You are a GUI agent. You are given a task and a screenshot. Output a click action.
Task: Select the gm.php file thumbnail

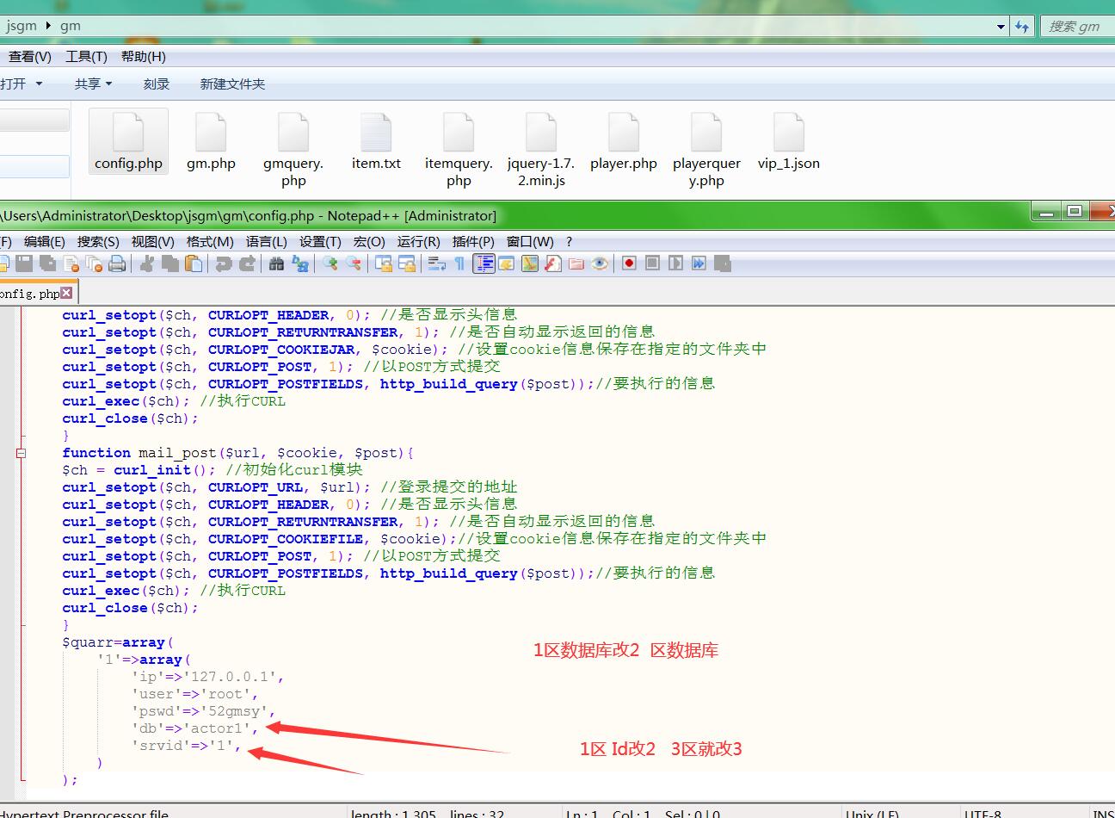211,142
